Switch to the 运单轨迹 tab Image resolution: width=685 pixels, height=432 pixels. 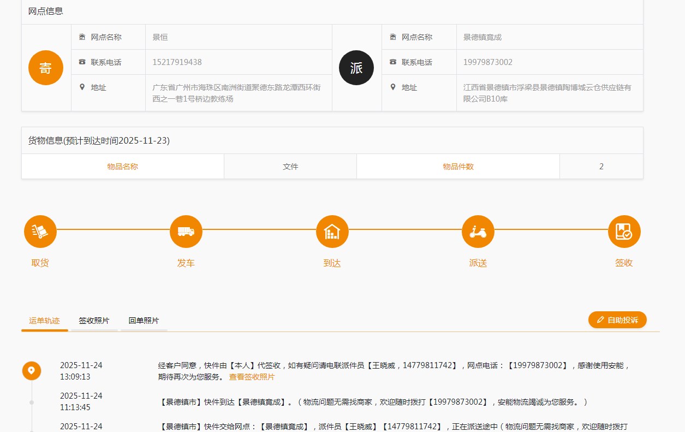point(44,321)
